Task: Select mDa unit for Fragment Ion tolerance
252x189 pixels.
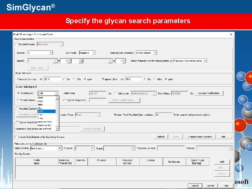Action: [155, 79]
